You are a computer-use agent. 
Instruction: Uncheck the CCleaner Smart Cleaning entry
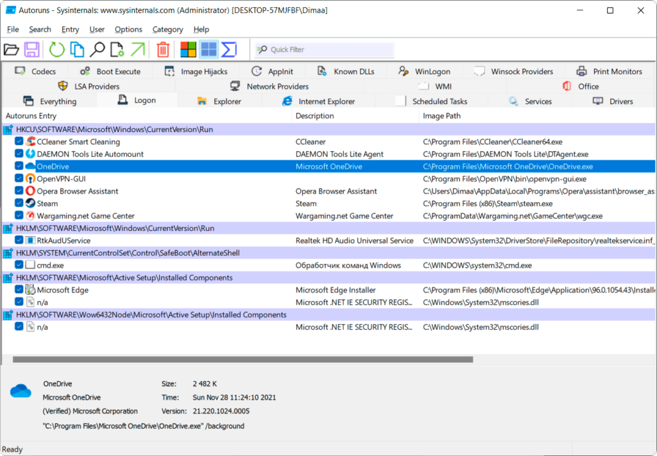click(x=19, y=142)
